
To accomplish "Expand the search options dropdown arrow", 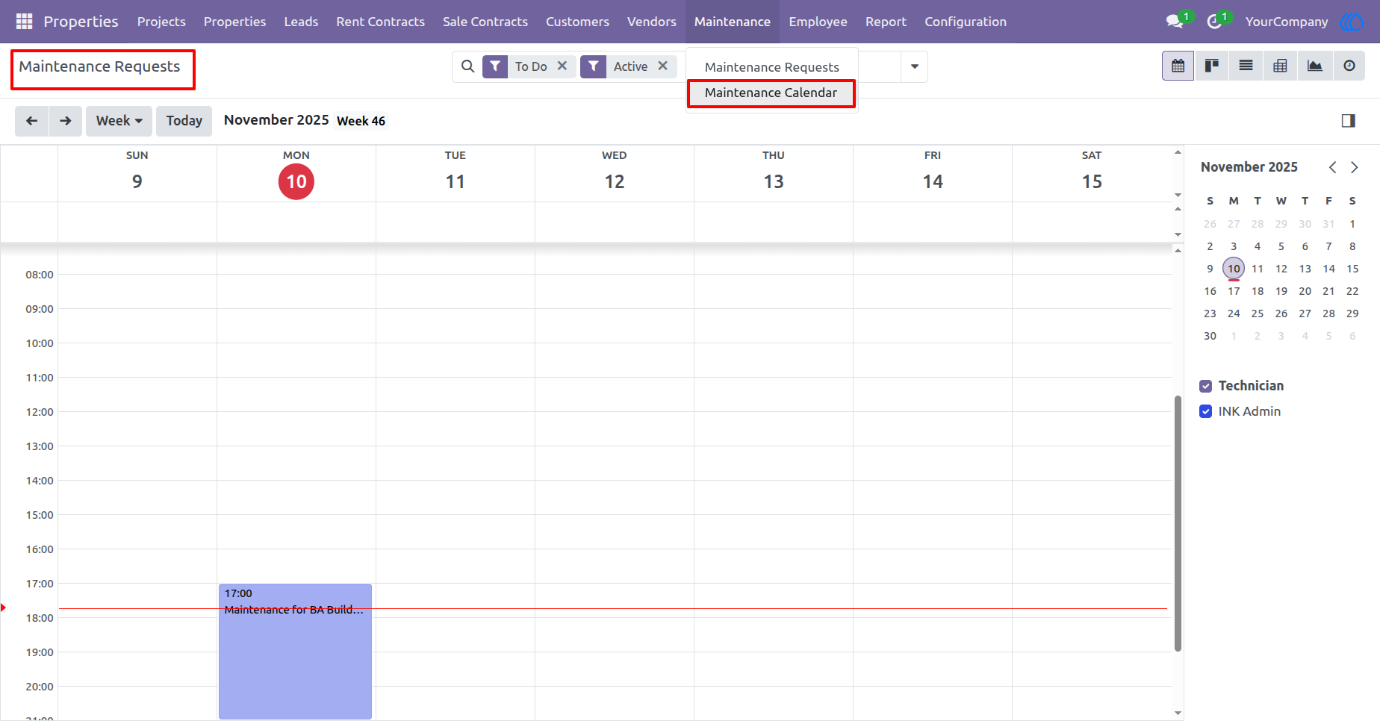I will click(x=914, y=66).
